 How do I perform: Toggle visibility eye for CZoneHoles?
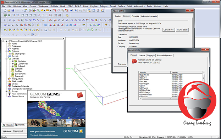click(12, 64)
